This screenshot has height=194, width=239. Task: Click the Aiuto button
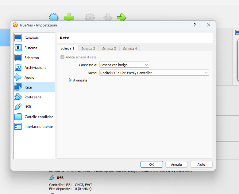click(x=201, y=164)
